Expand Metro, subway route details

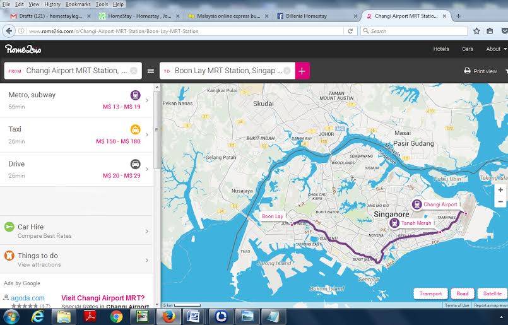[147, 100]
